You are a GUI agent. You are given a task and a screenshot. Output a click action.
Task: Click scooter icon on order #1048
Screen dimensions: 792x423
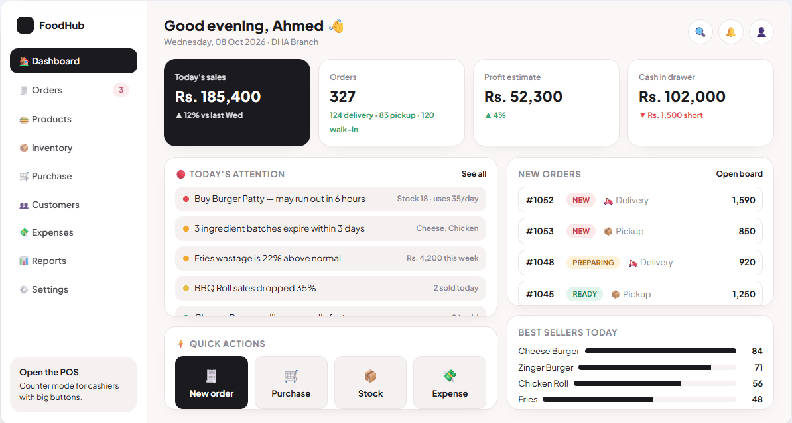[632, 263]
